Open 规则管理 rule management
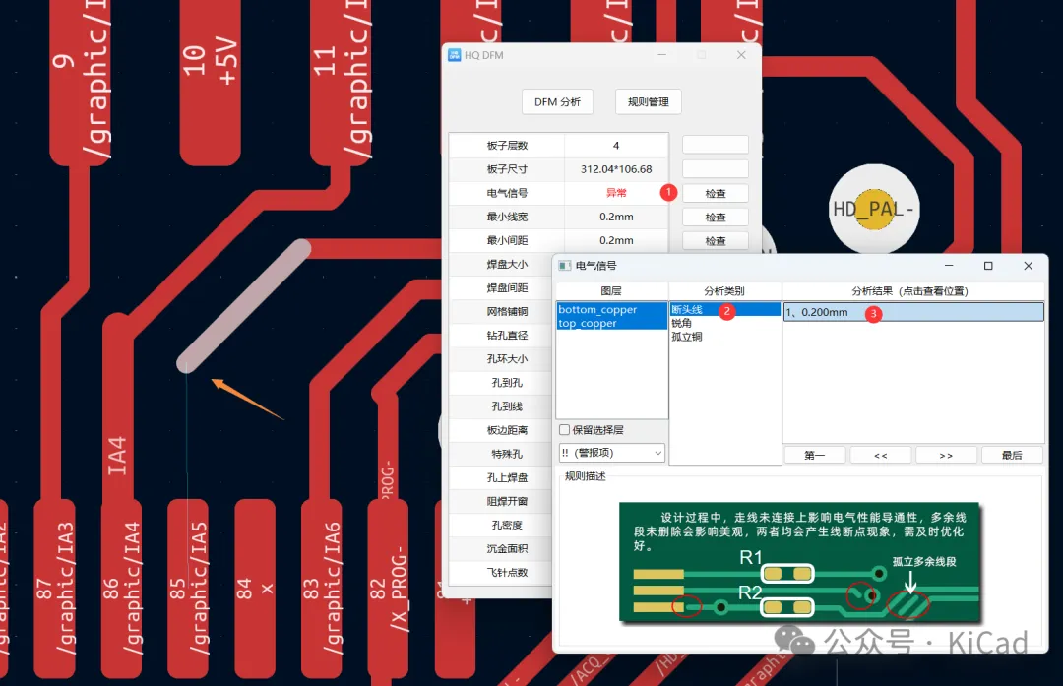Viewport: 1063px width, 686px height. (x=648, y=101)
